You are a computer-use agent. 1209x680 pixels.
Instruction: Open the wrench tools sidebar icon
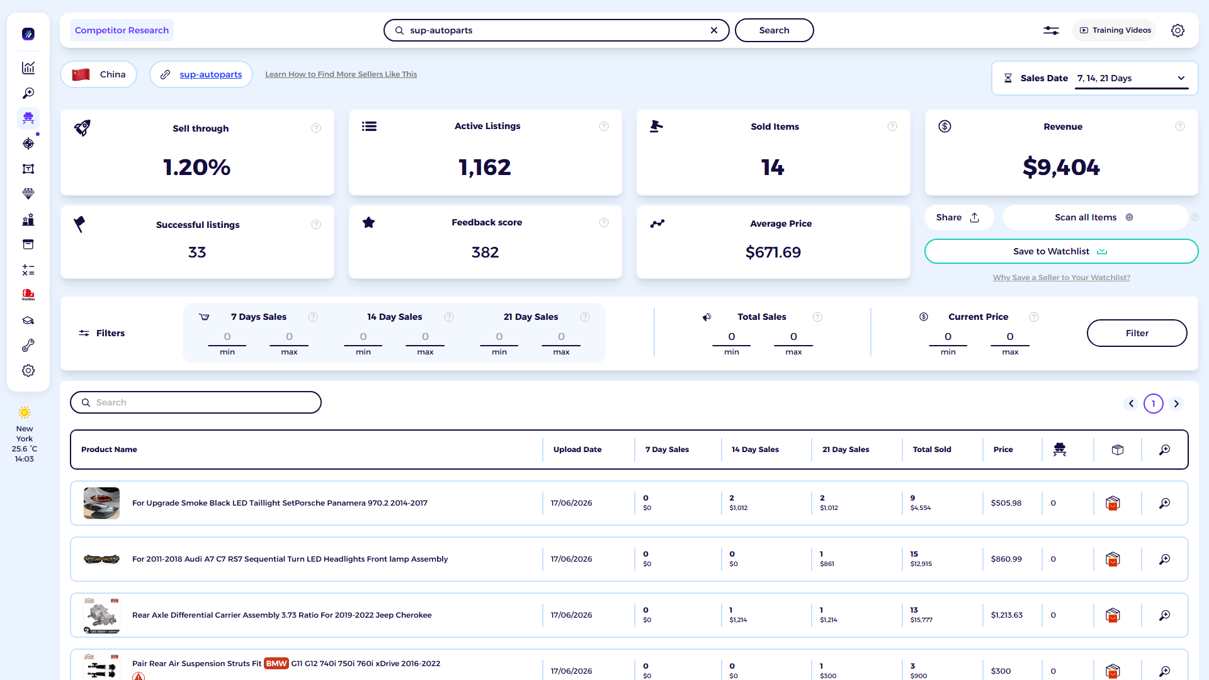pyautogui.click(x=28, y=346)
